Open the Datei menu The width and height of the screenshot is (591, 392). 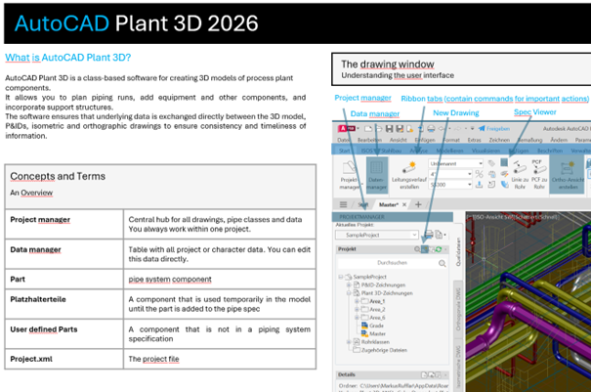(x=343, y=140)
